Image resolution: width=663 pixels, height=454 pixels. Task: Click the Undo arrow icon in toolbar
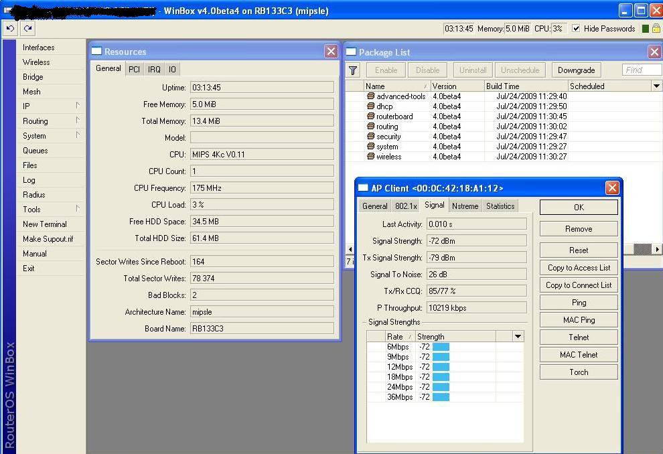tap(10, 28)
